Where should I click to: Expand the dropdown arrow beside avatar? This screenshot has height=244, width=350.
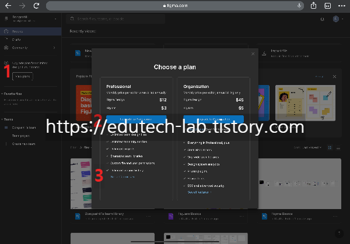click(x=342, y=19)
